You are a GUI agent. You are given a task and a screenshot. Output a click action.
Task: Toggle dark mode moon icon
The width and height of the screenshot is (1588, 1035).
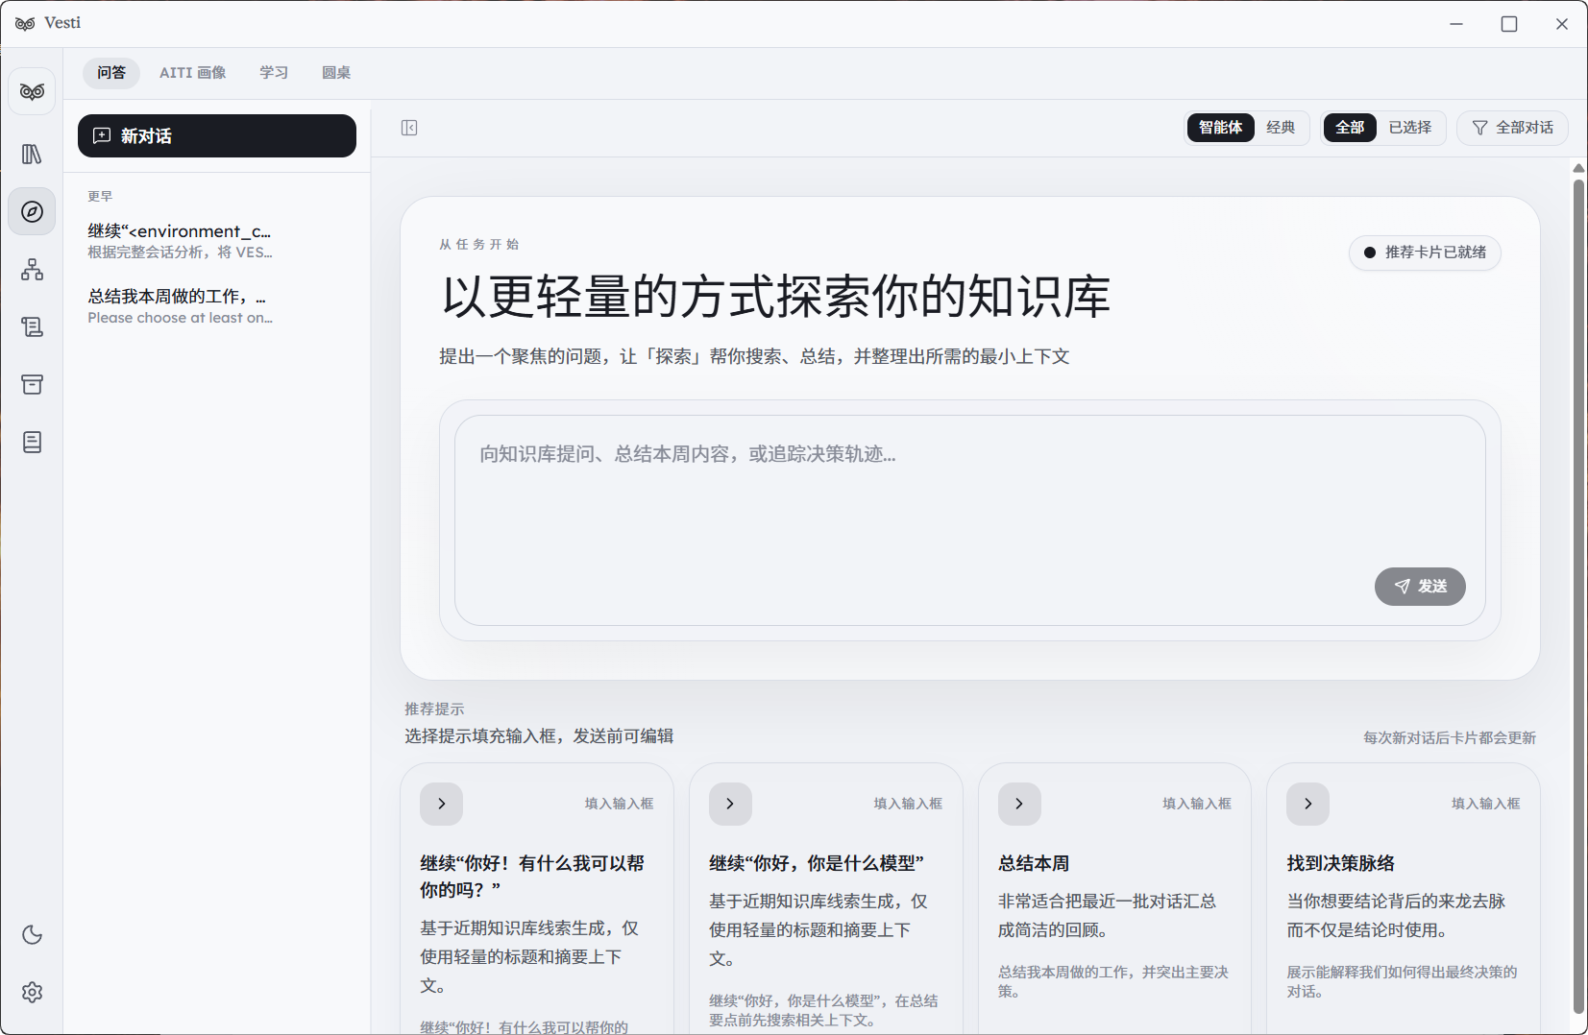pyautogui.click(x=32, y=935)
